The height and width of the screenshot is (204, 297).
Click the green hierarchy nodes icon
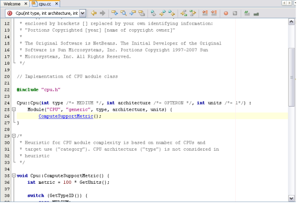193,13
